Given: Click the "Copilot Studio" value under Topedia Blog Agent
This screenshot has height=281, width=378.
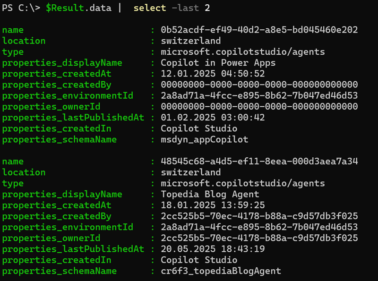Looking at the screenshot, I should click(199, 260).
